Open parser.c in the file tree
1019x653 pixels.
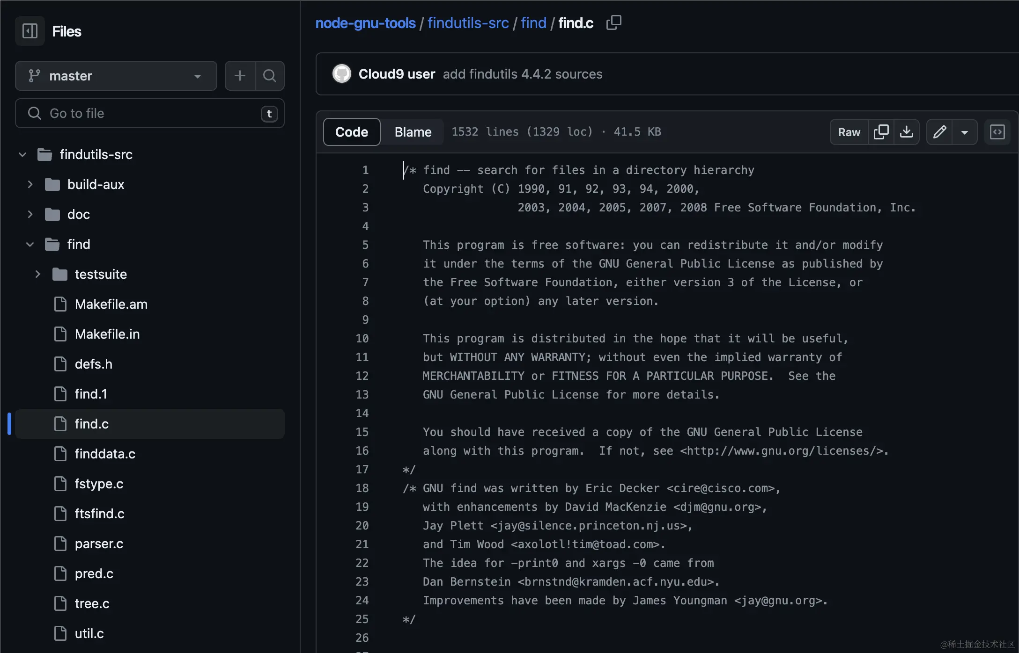click(x=99, y=544)
